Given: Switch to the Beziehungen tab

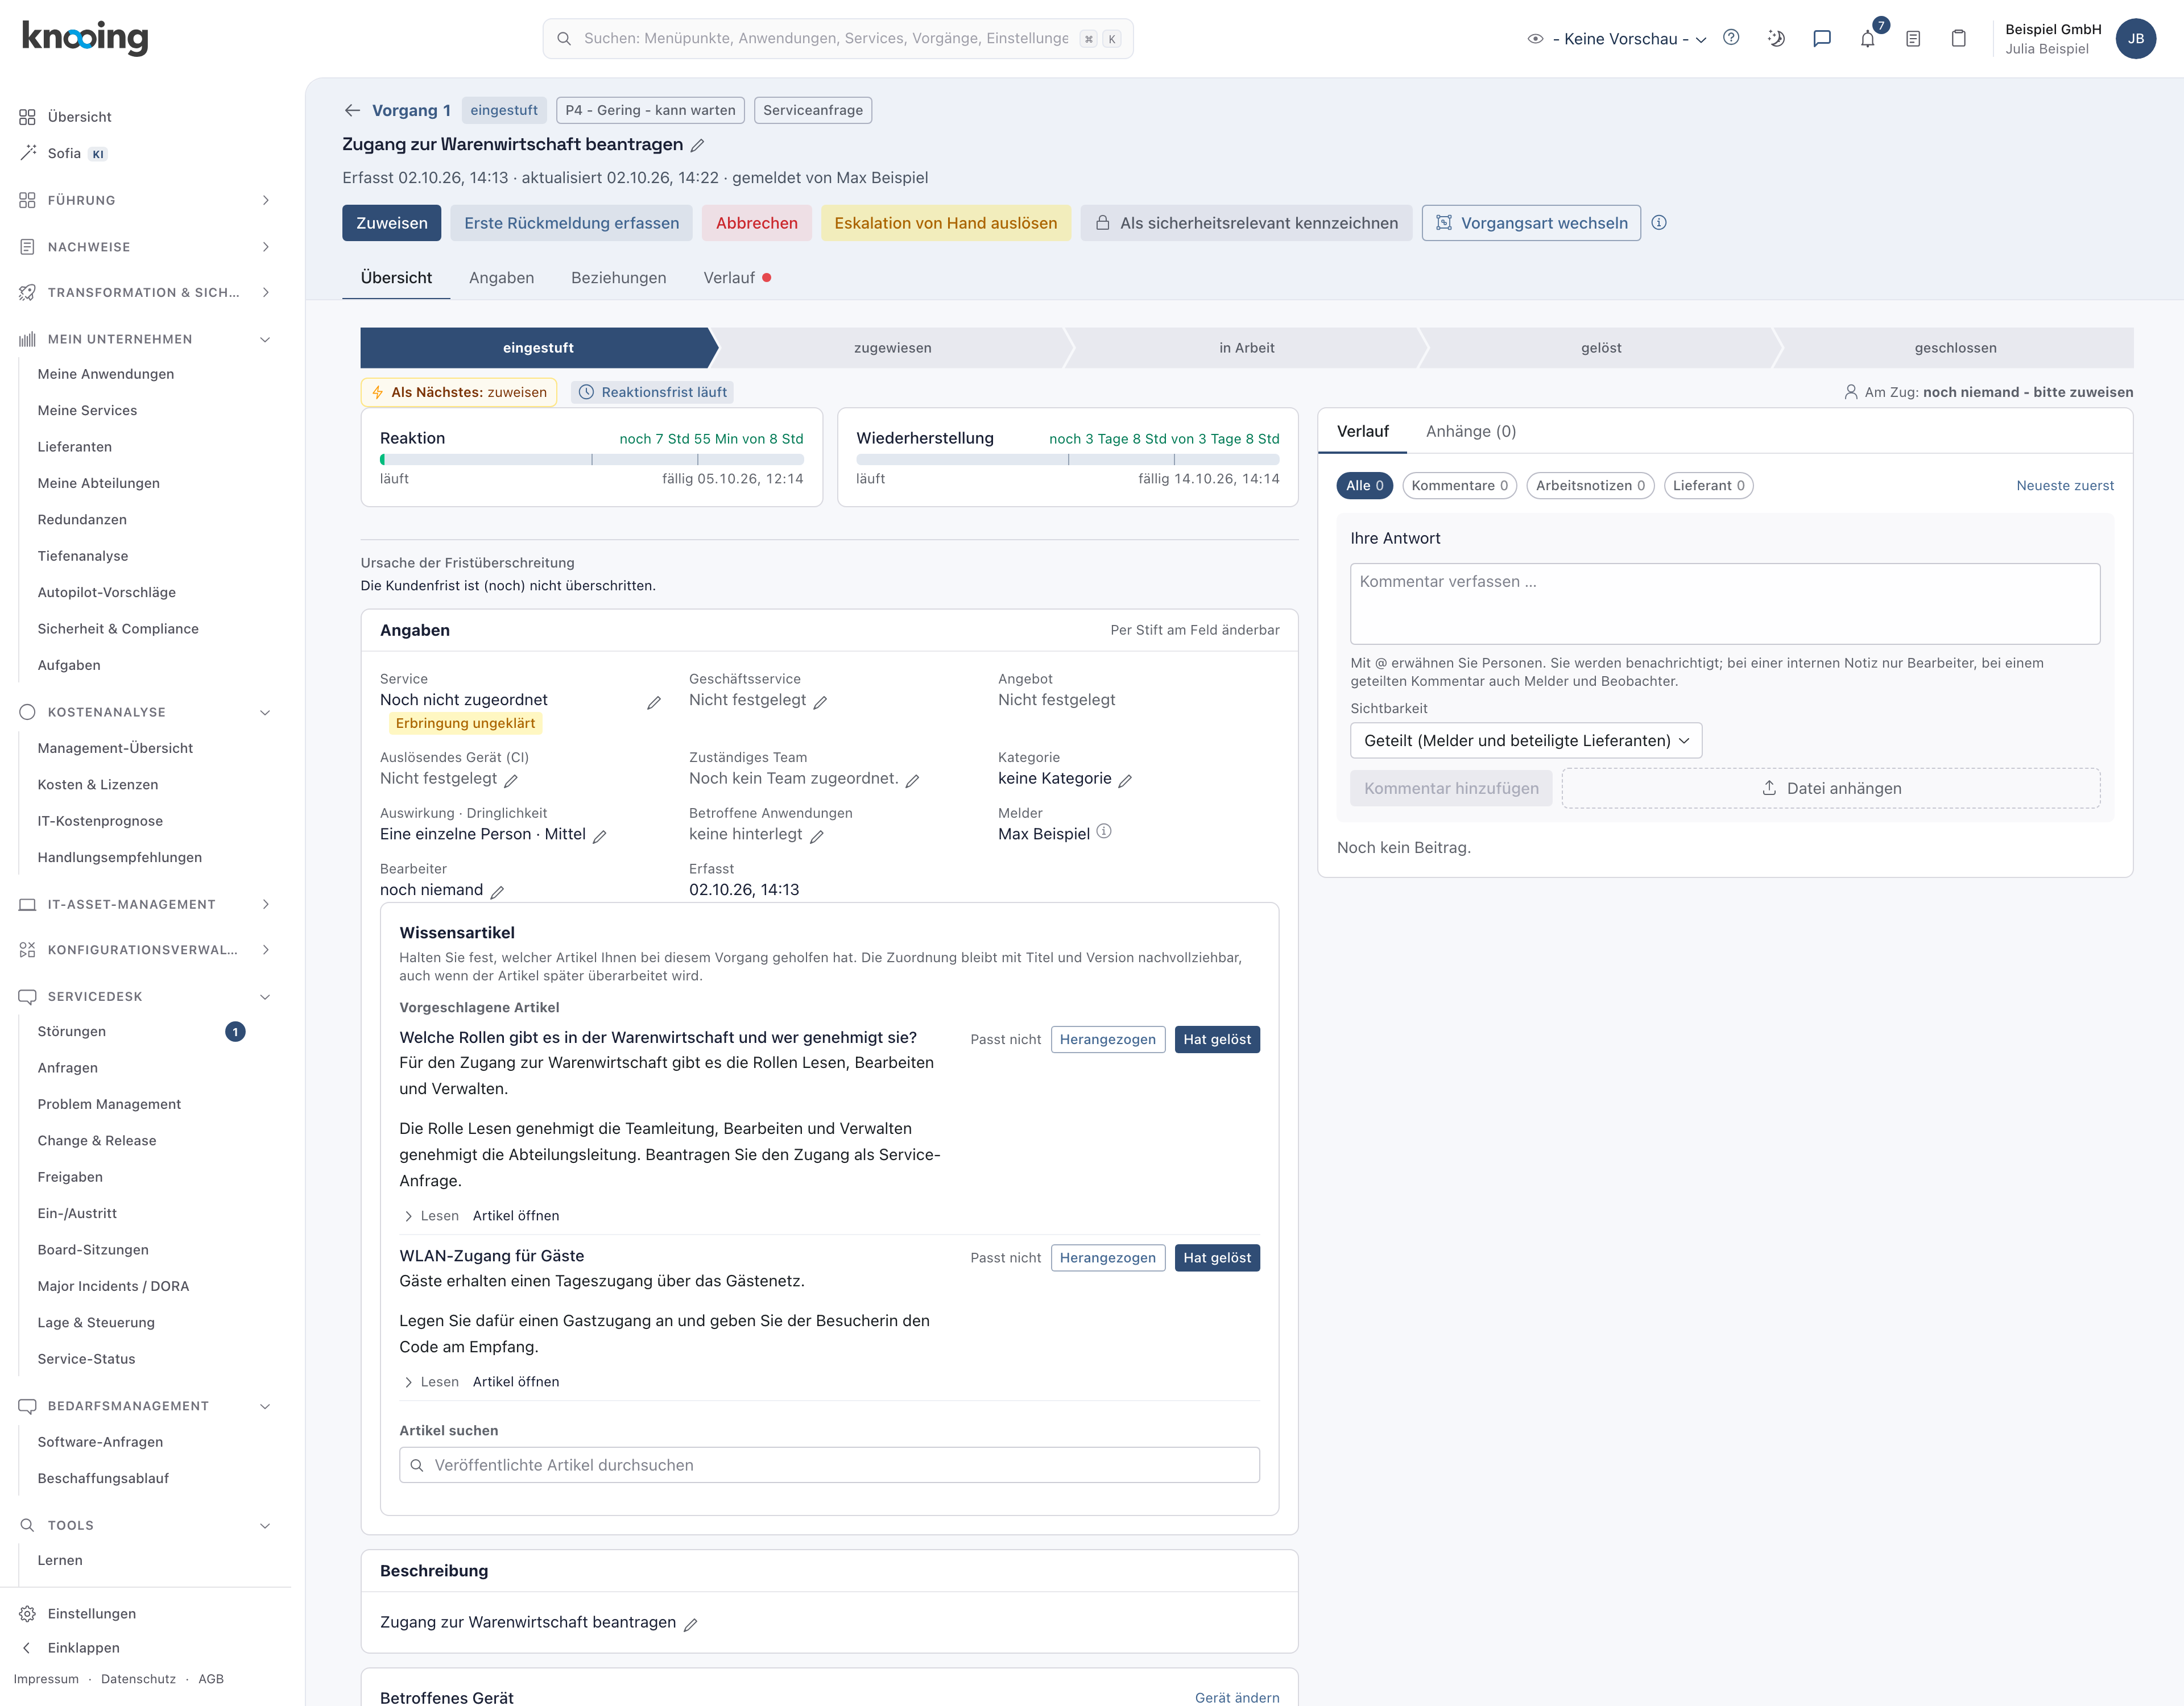Looking at the screenshot, I should point(618,278).
